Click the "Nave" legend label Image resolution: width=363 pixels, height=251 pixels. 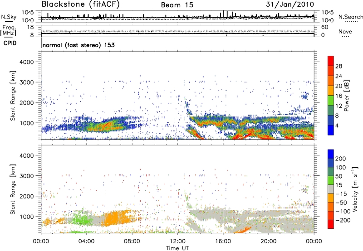pyautogui.click(x=345, y=32)
